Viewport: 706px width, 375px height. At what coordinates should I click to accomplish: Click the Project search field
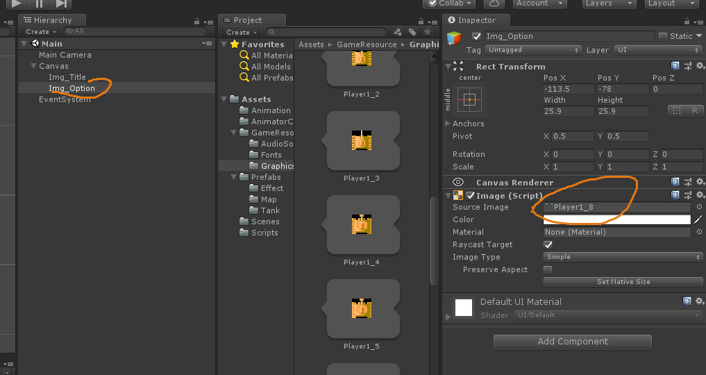326,32
